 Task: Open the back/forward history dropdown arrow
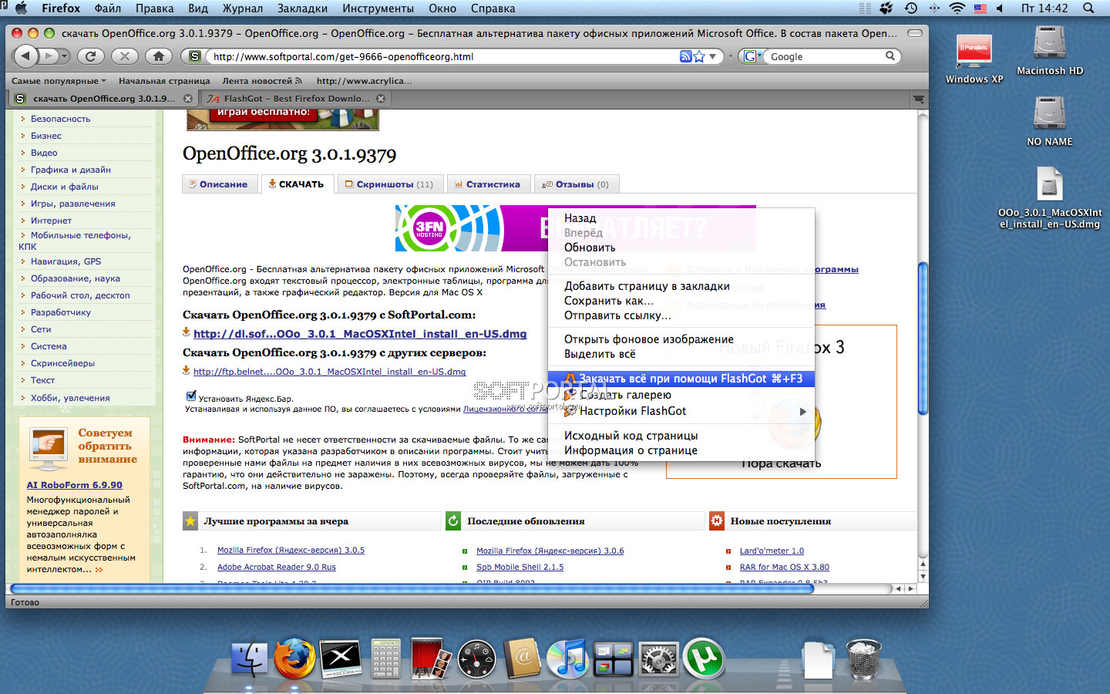coord(63,56)
